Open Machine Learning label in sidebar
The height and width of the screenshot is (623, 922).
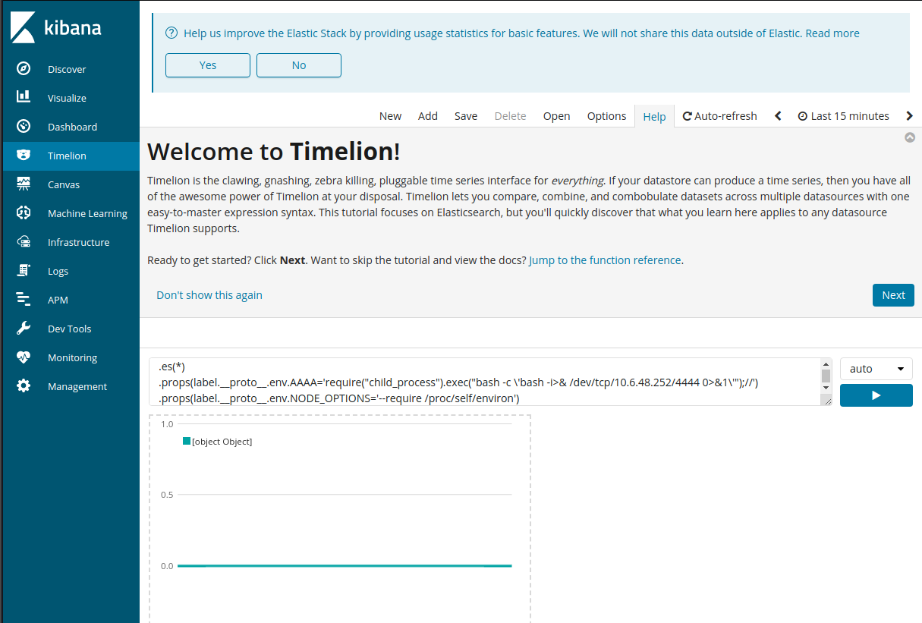coord(87,213)
